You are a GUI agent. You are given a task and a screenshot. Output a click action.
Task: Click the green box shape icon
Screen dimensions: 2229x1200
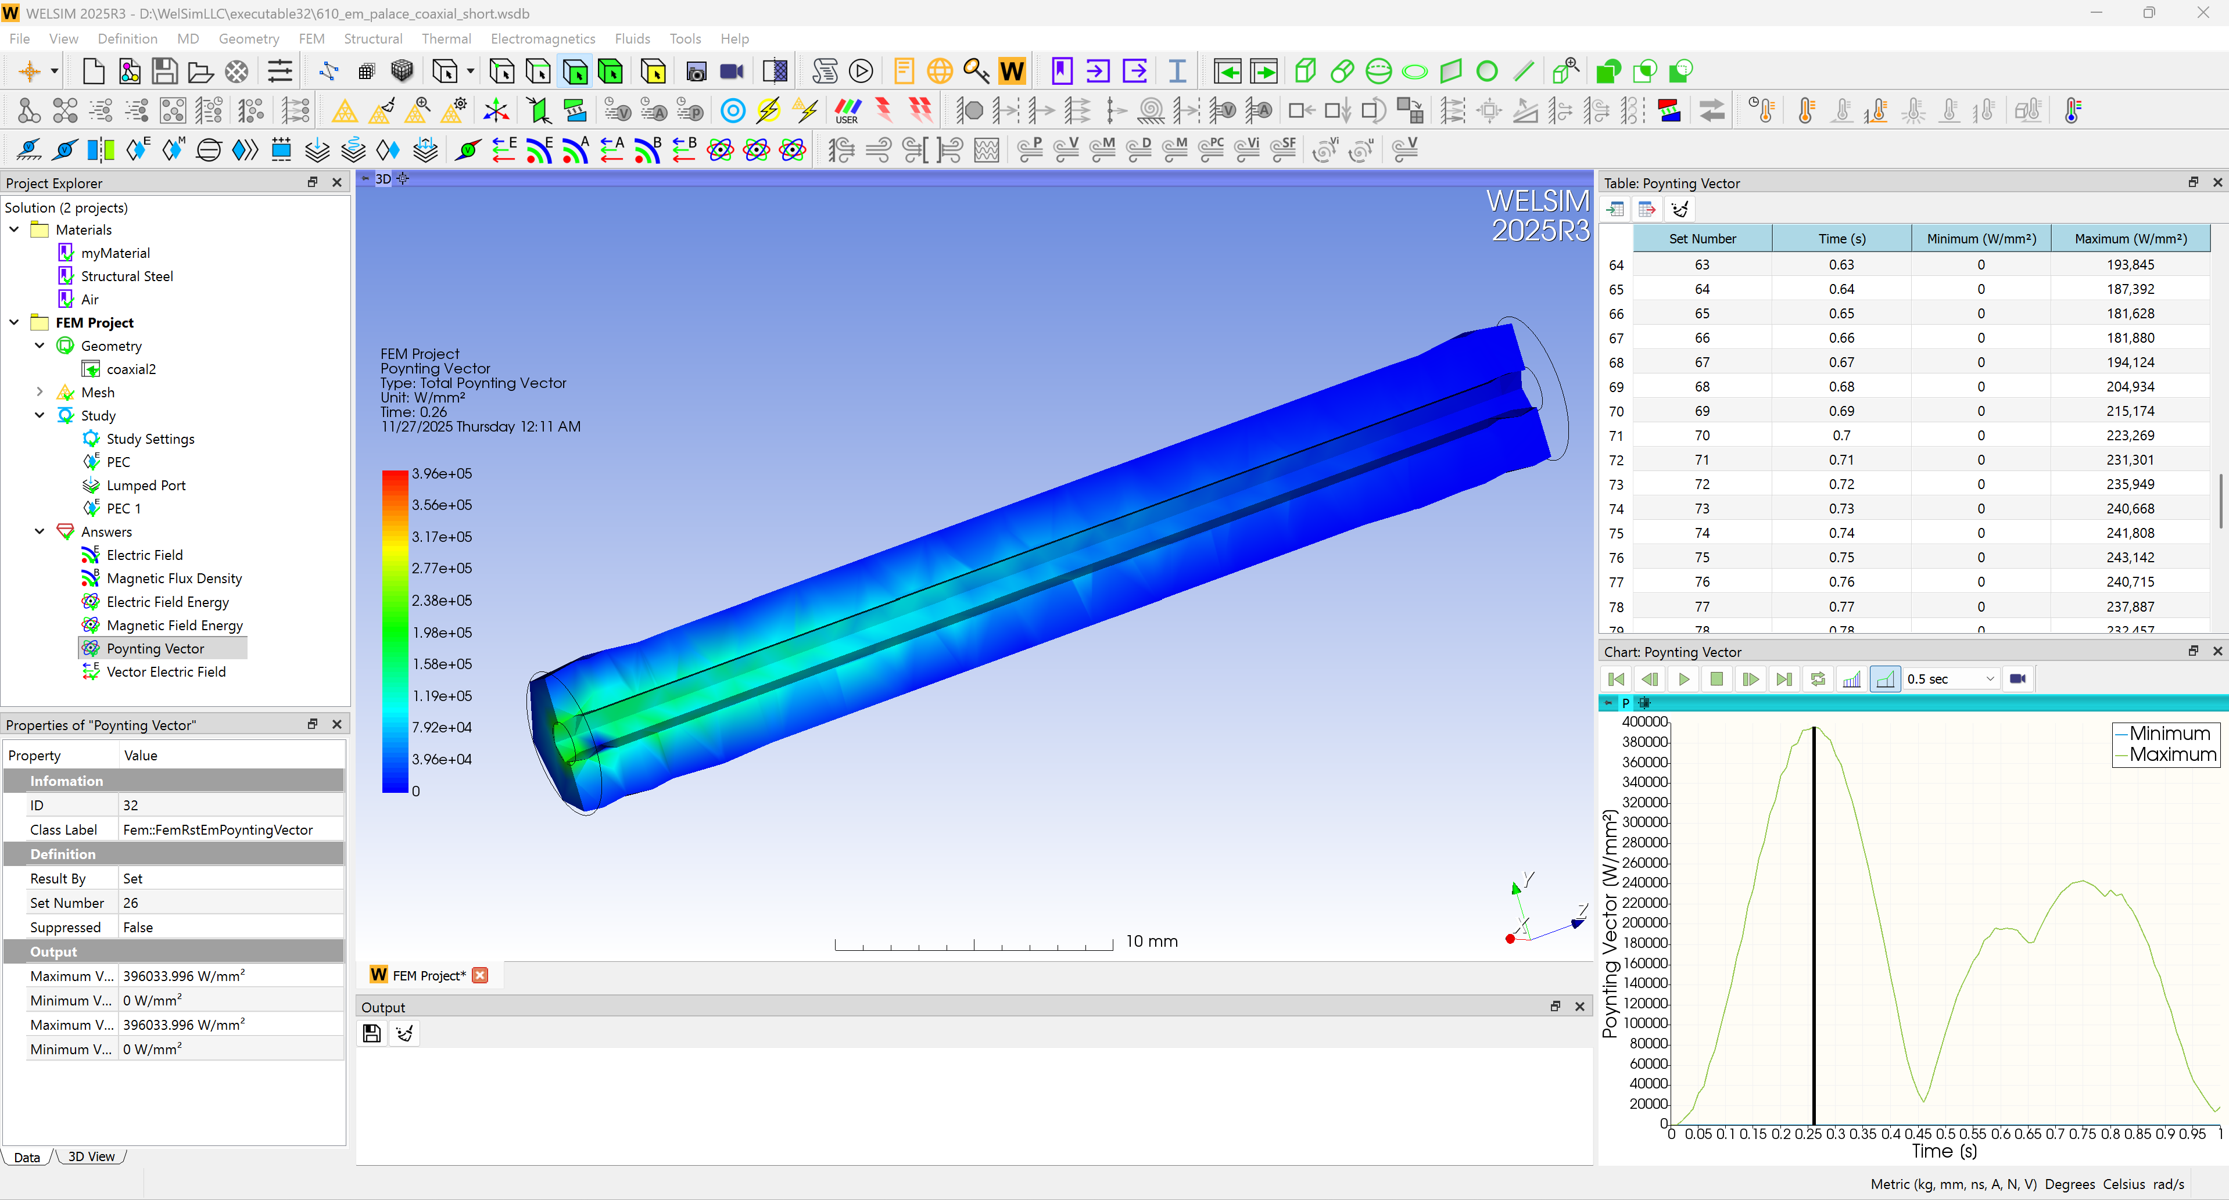[1305, 71]
